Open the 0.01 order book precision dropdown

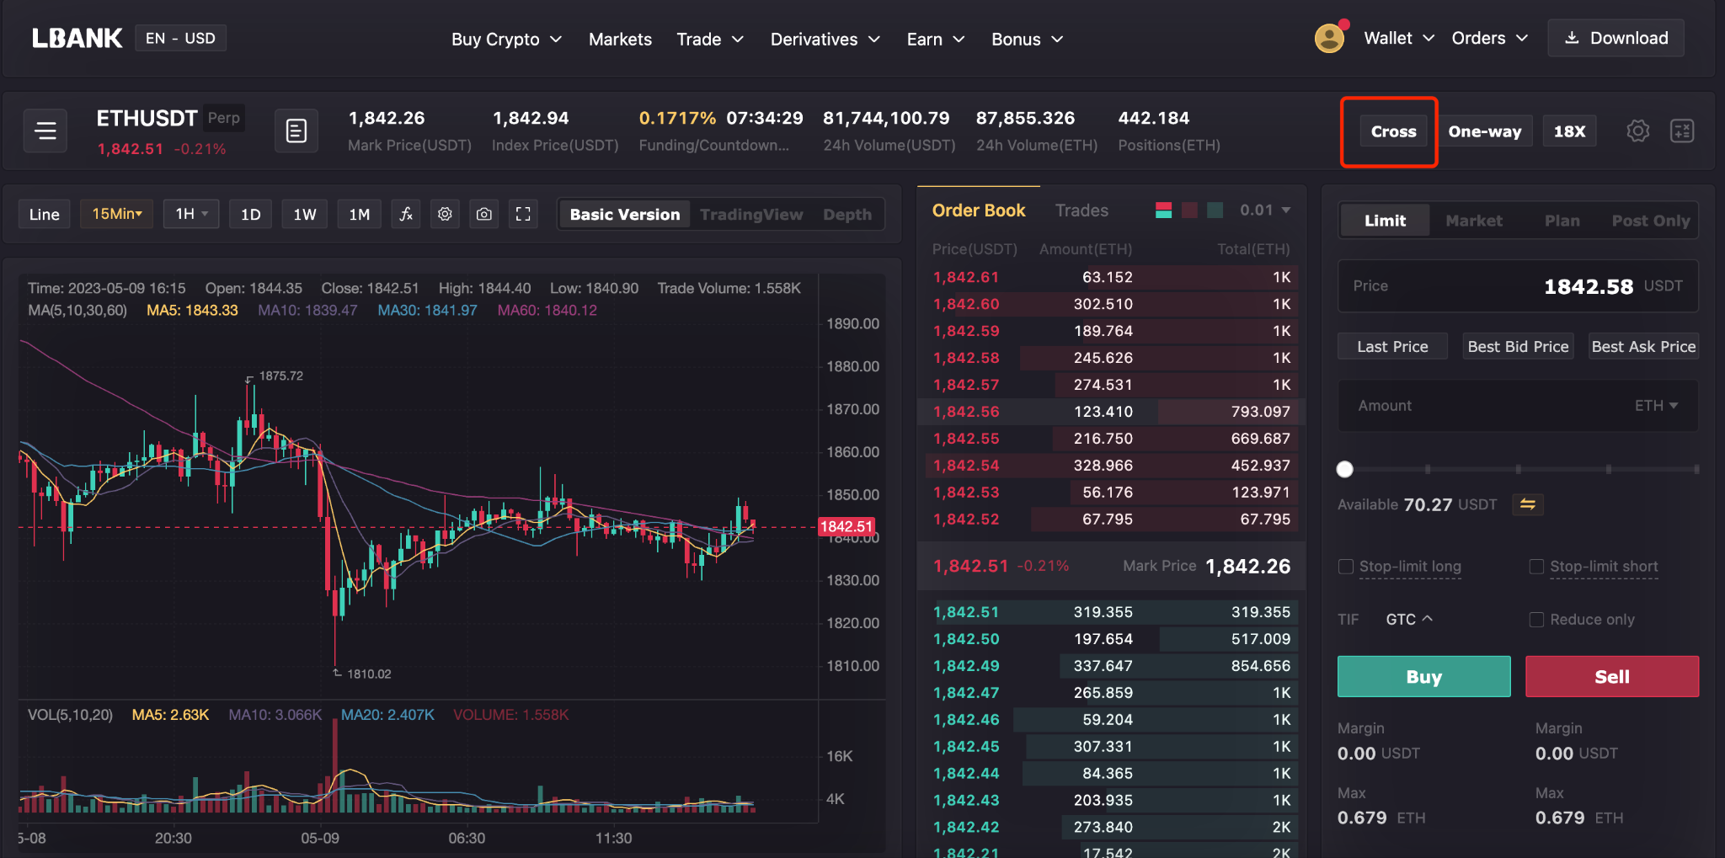1264,211
